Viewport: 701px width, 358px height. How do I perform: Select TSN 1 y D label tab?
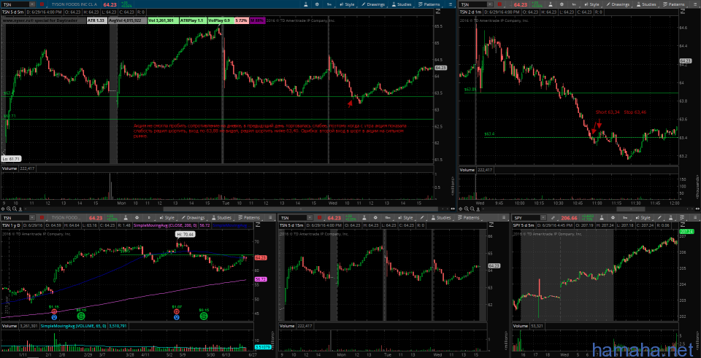[11, 225]
